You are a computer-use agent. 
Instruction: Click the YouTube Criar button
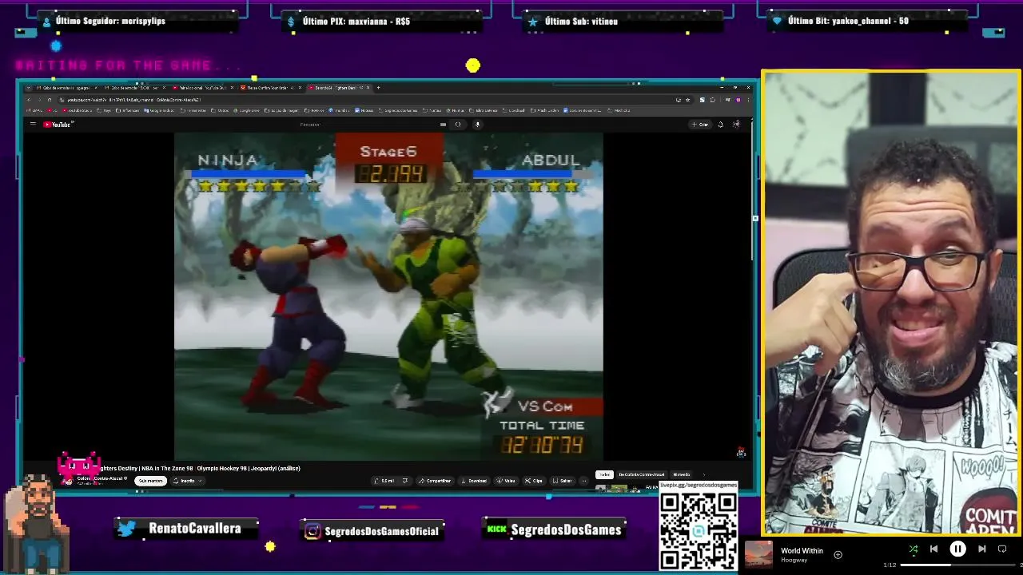click(700, 124)
